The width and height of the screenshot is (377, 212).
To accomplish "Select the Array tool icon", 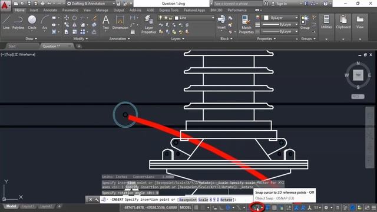I will click(x=82, y=32).
